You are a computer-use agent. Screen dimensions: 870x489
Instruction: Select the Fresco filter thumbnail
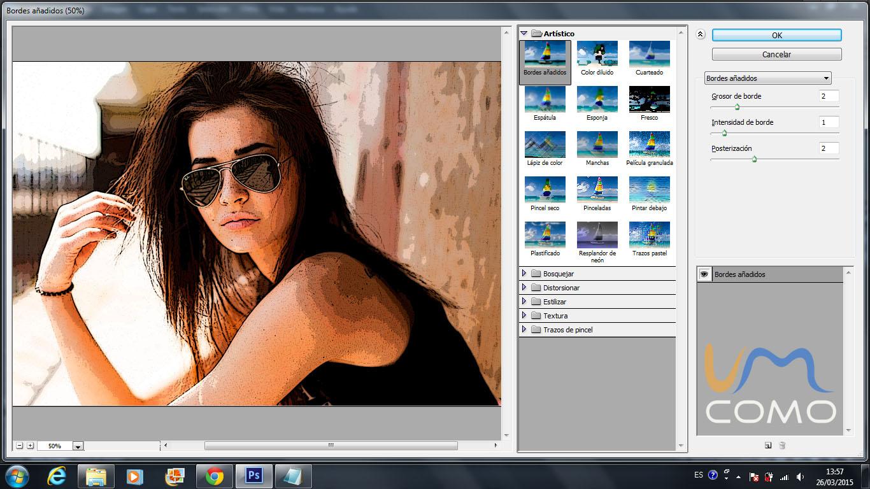pos(649,100)
